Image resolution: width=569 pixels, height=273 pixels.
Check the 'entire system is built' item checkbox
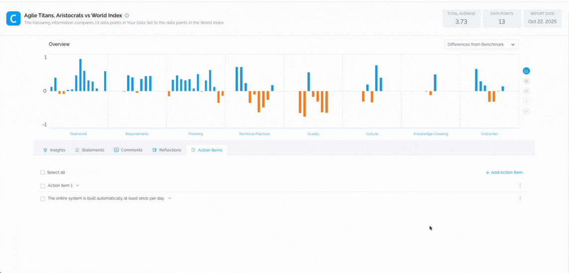click(43, 199)
